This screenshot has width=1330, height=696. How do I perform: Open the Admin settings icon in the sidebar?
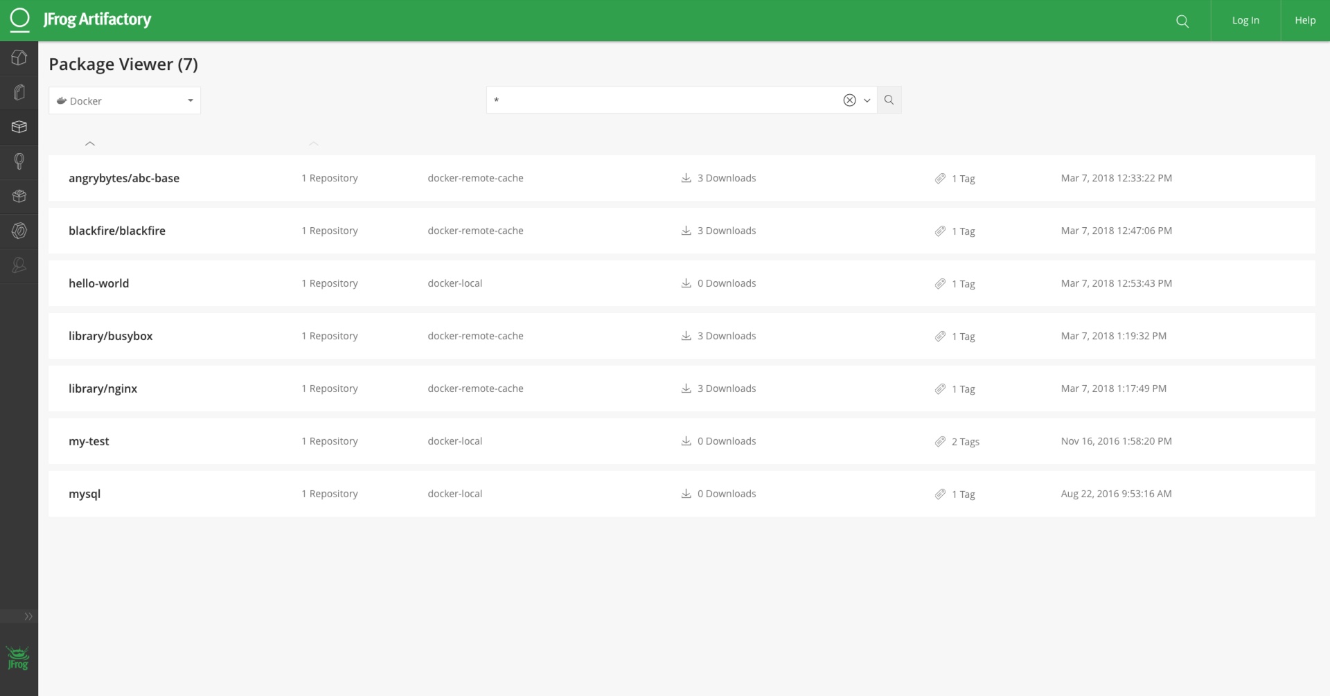coord(19,231)
